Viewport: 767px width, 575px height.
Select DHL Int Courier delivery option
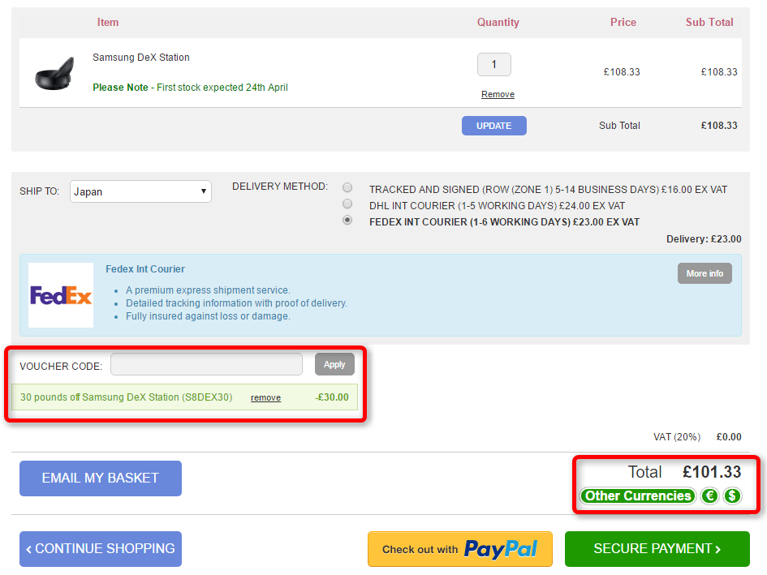[347, 204]
